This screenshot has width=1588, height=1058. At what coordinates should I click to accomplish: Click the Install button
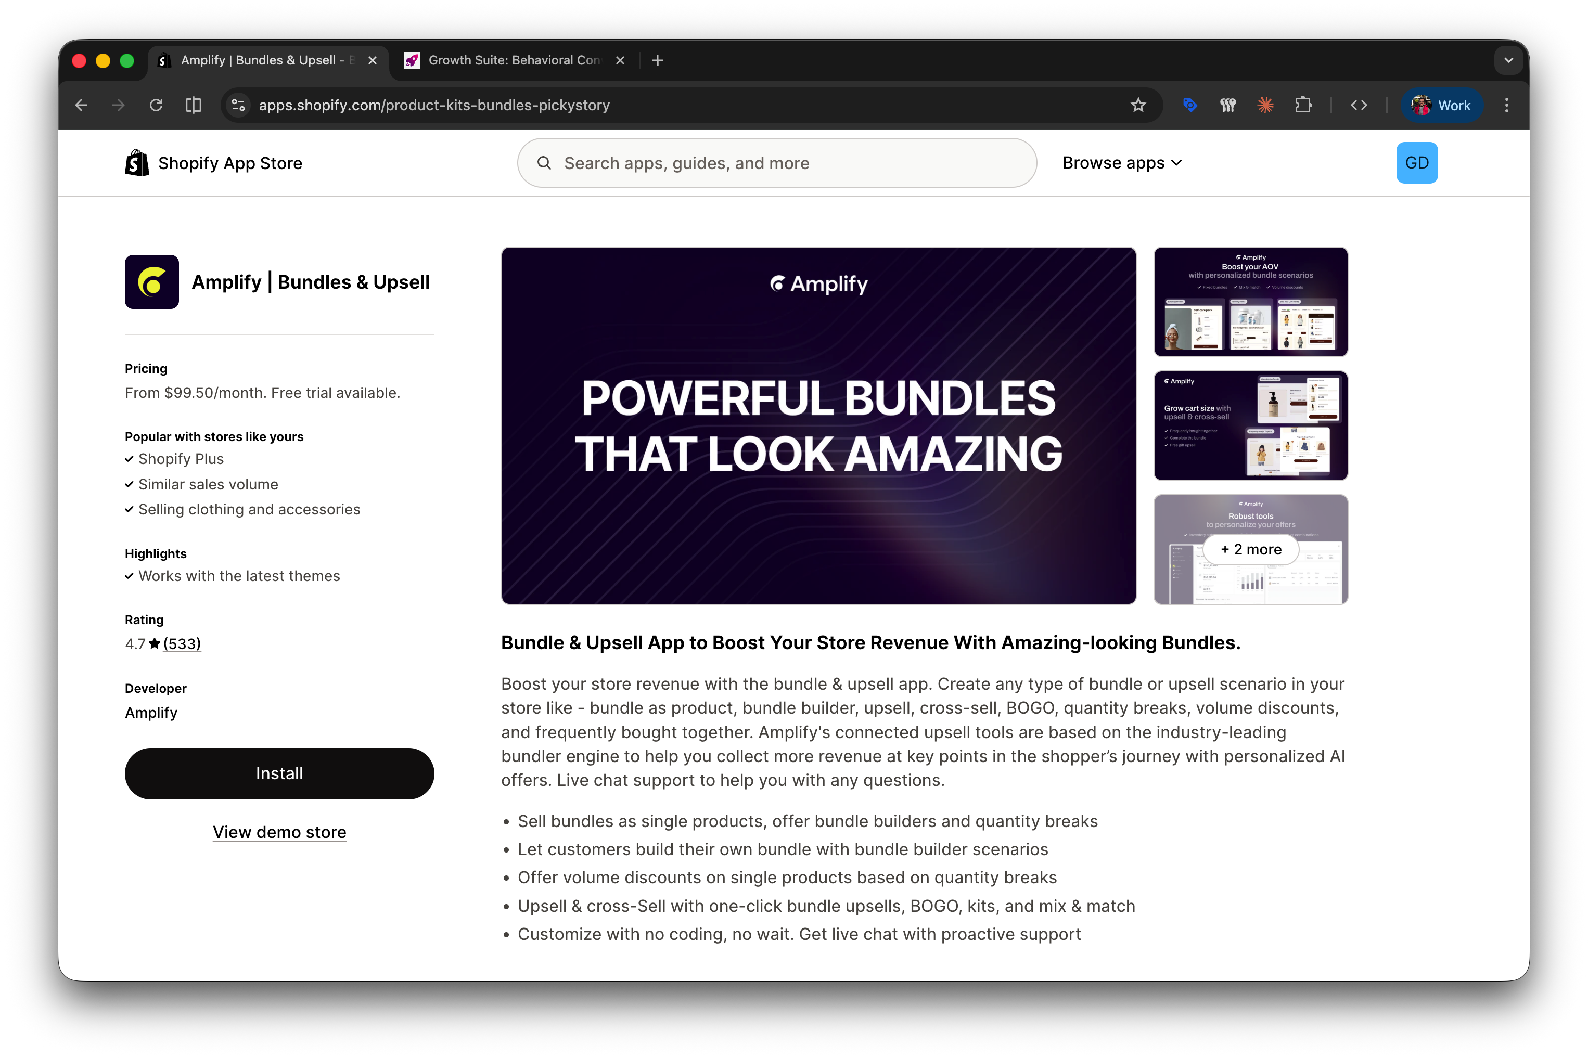coord(279,773)
